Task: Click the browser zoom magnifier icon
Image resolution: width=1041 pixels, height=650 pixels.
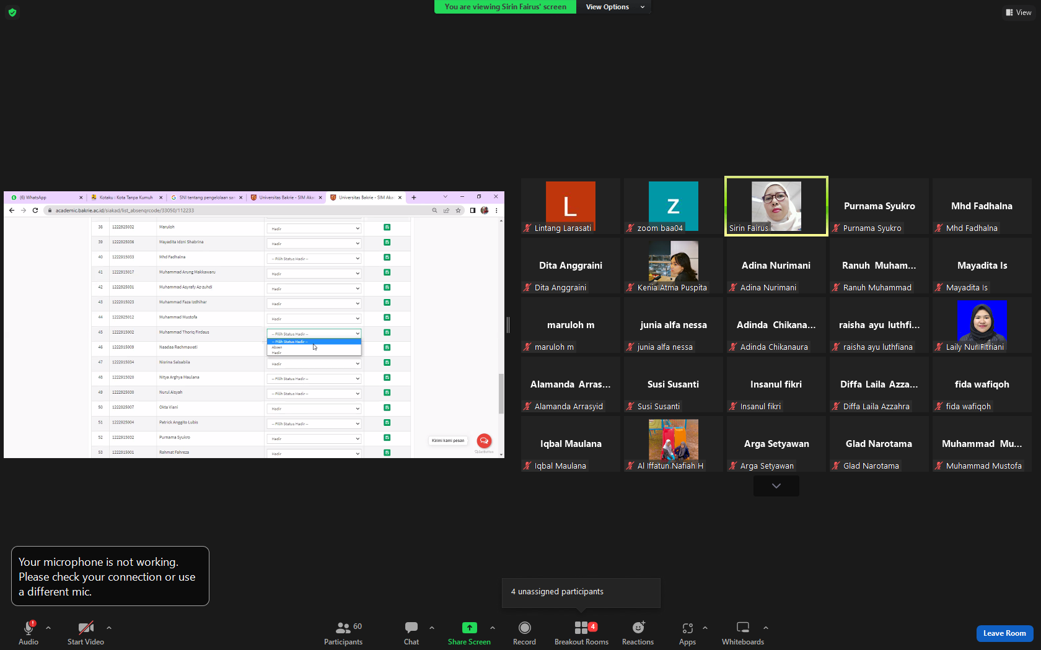Action: click(434, 210)
